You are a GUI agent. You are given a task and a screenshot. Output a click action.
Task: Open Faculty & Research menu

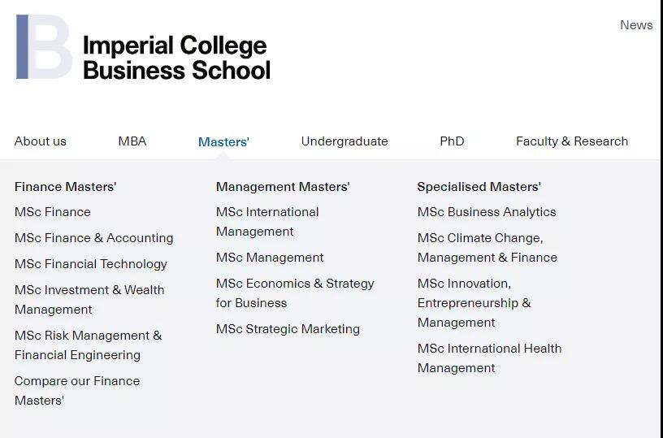(x=572, y=141)
